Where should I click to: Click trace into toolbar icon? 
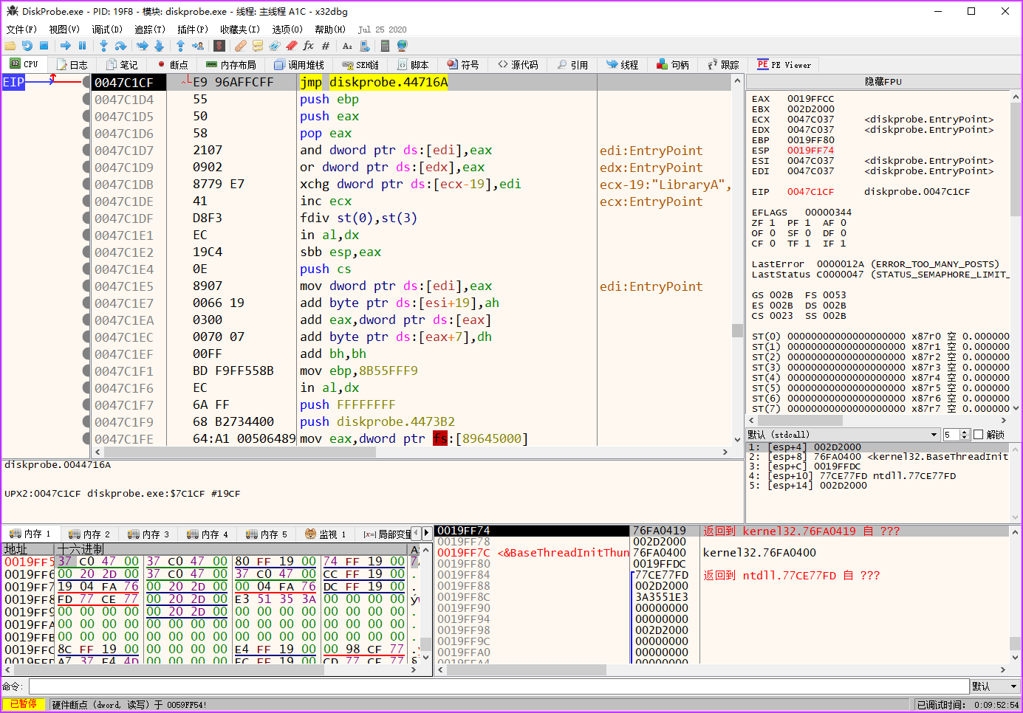[x=143, y=46]
